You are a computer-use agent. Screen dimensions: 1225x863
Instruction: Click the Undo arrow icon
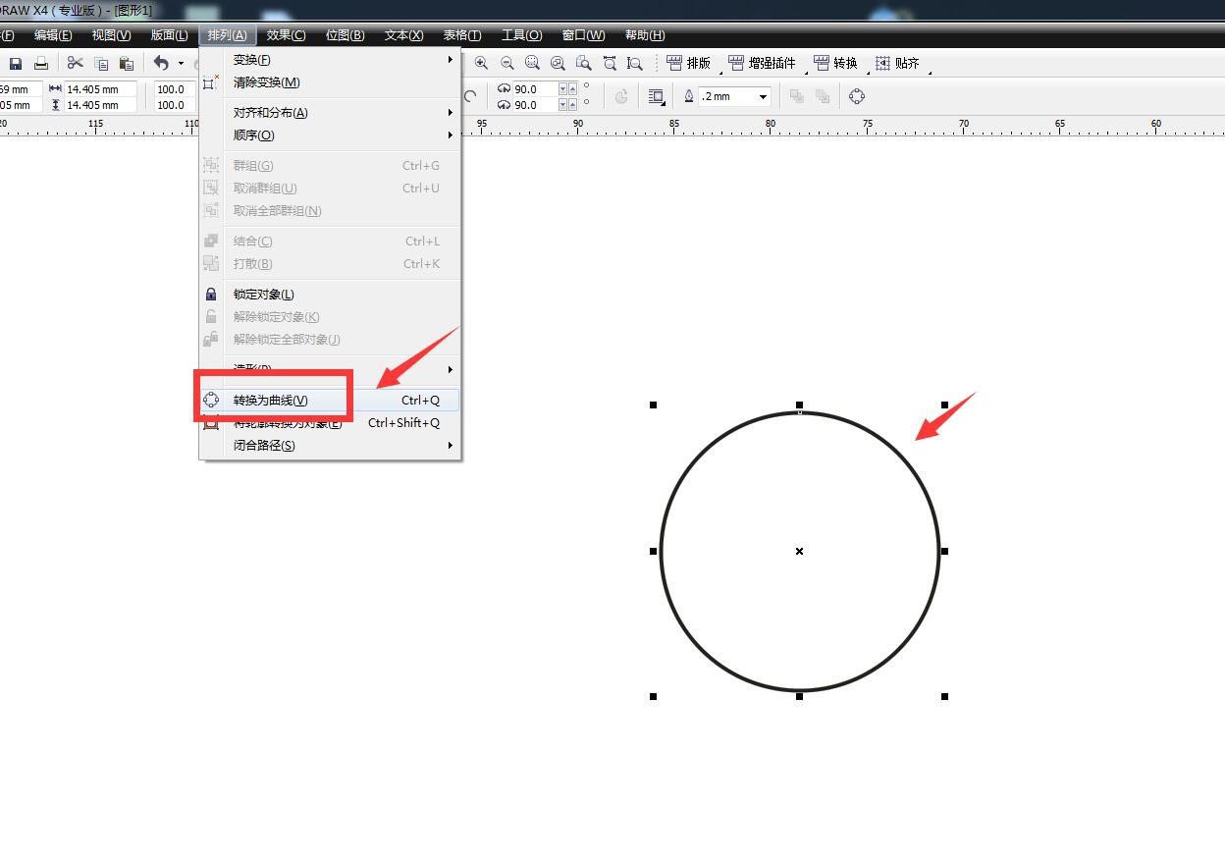click(161, 64)
